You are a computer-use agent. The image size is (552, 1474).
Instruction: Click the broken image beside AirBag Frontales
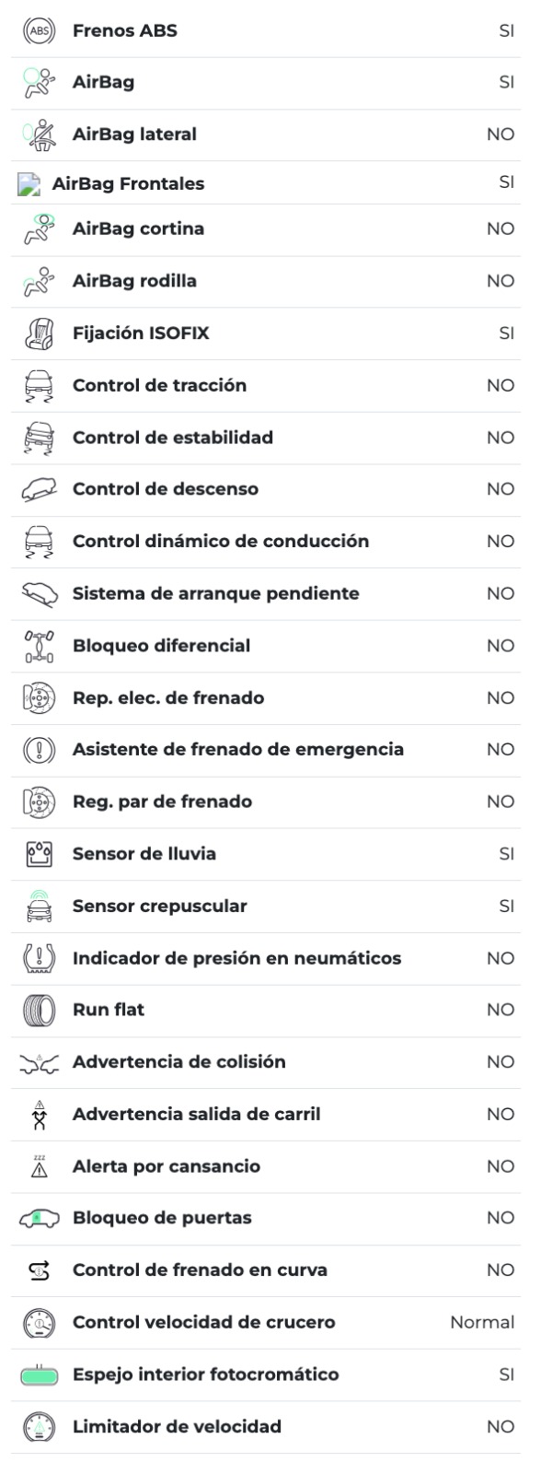[x=29, y=184]
